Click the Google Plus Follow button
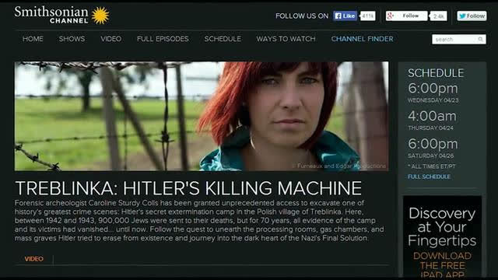The width and height of the screenshot is (498, 280). (x=406, y=16)
